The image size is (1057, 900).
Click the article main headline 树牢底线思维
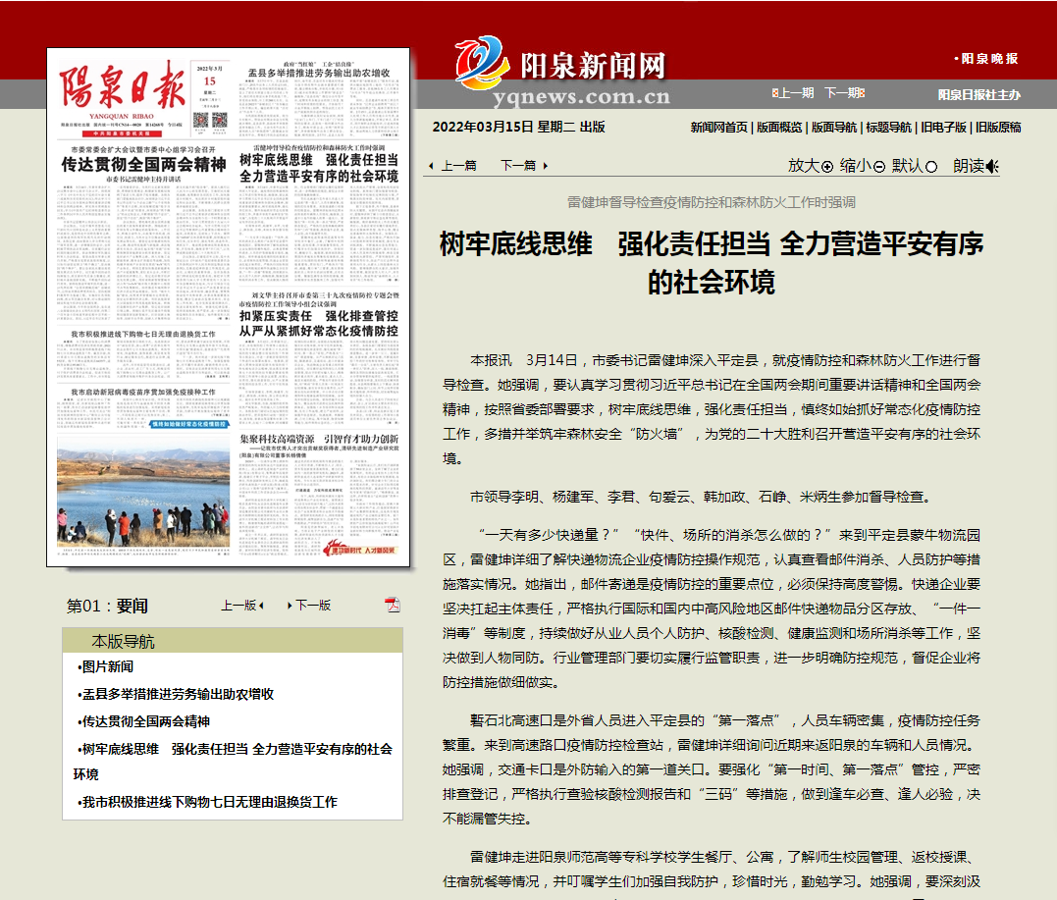coord(712,263)
